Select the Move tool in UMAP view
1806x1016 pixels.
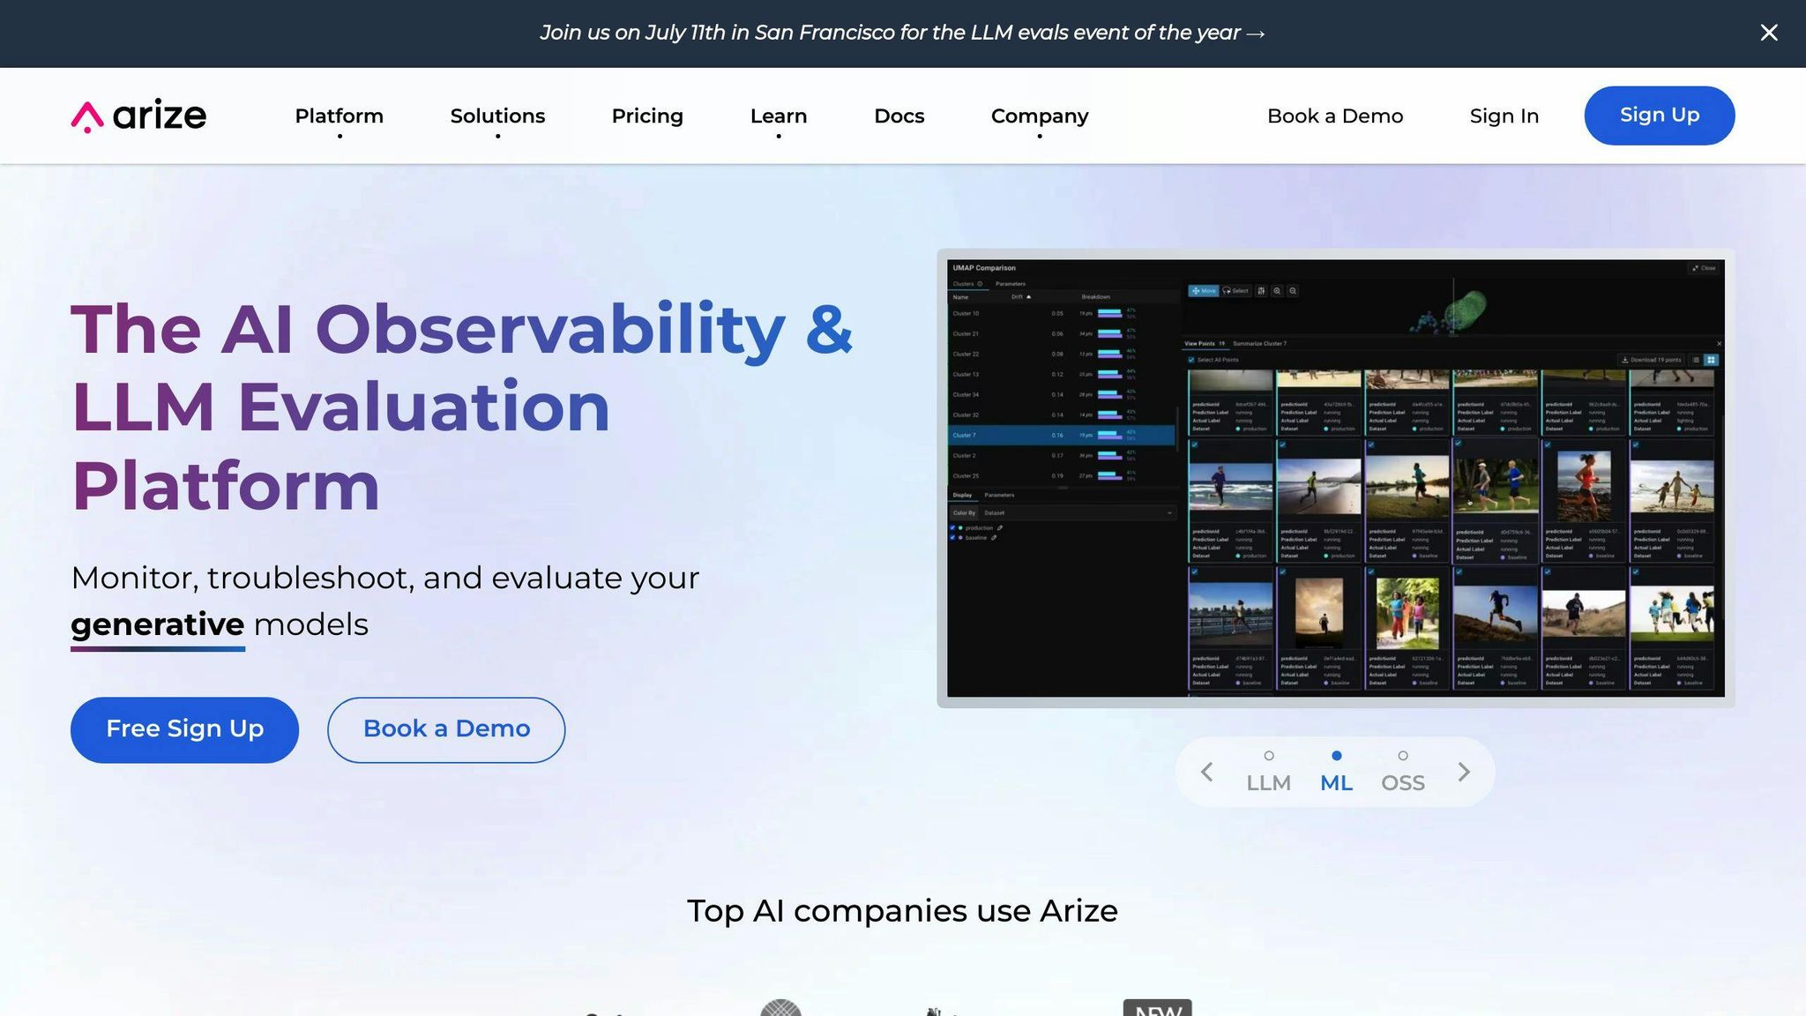(x=1203, y=291)
